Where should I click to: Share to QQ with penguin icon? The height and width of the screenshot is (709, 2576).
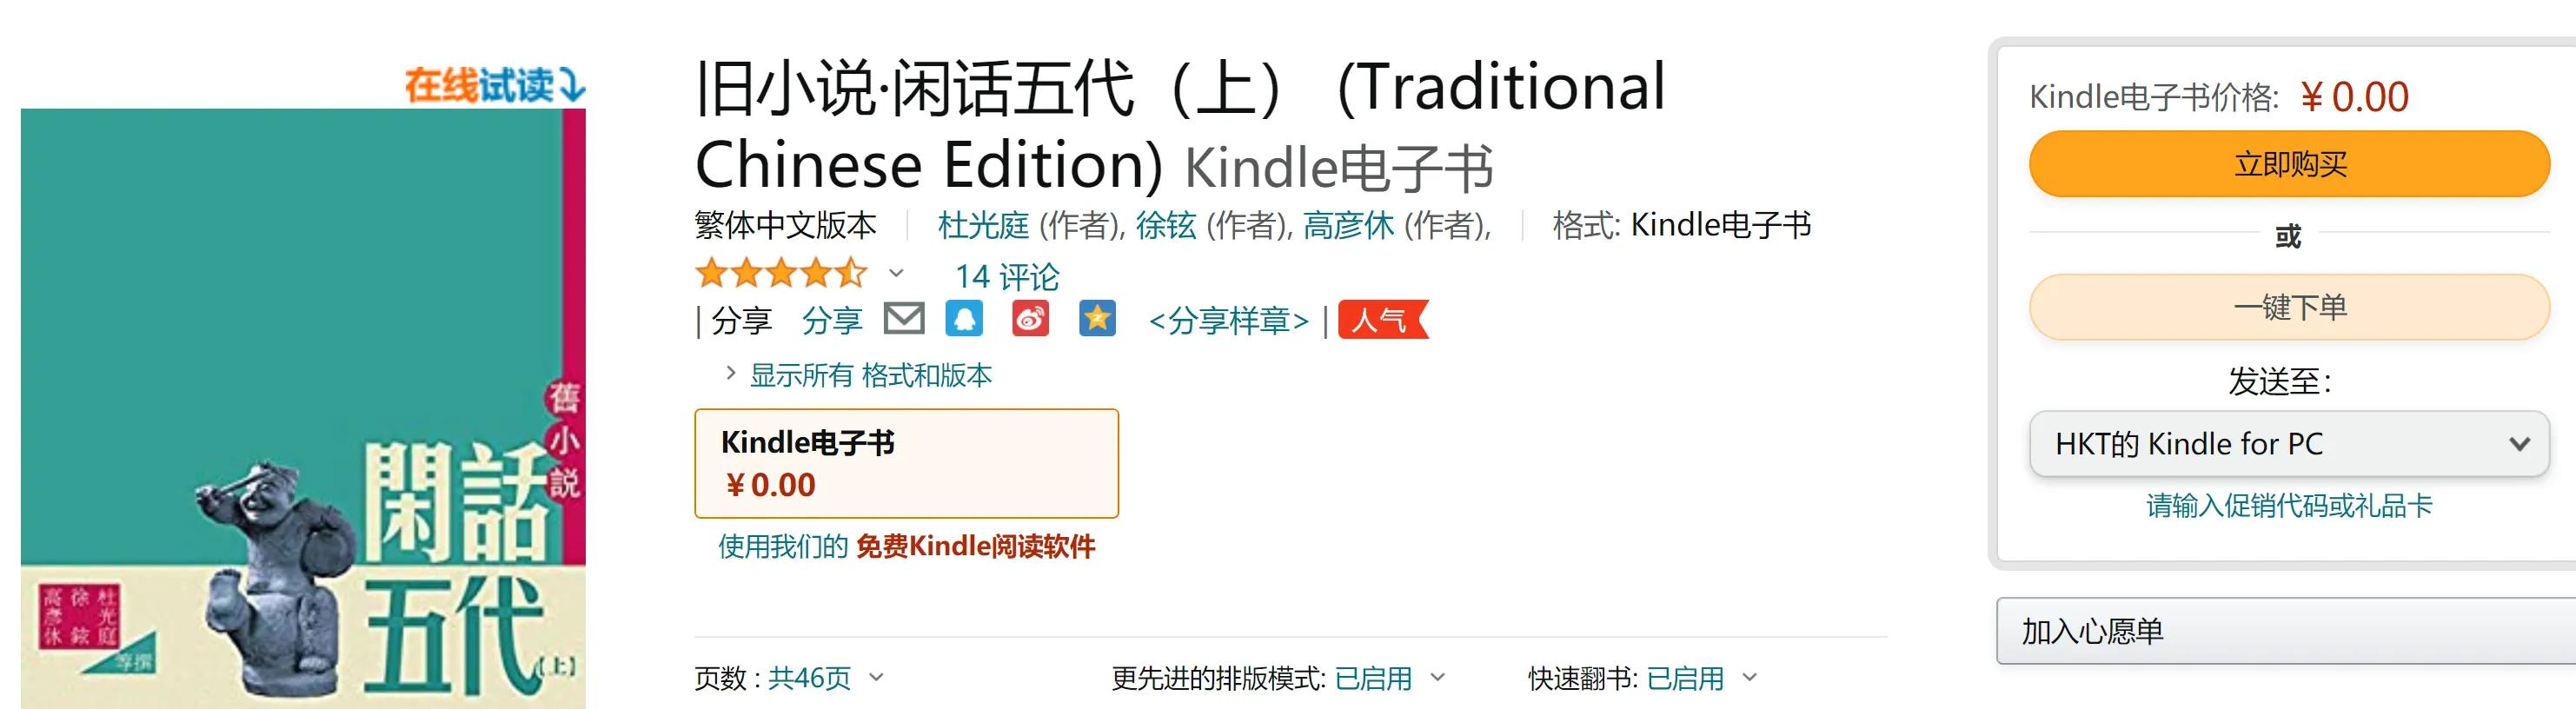[964, 319]
